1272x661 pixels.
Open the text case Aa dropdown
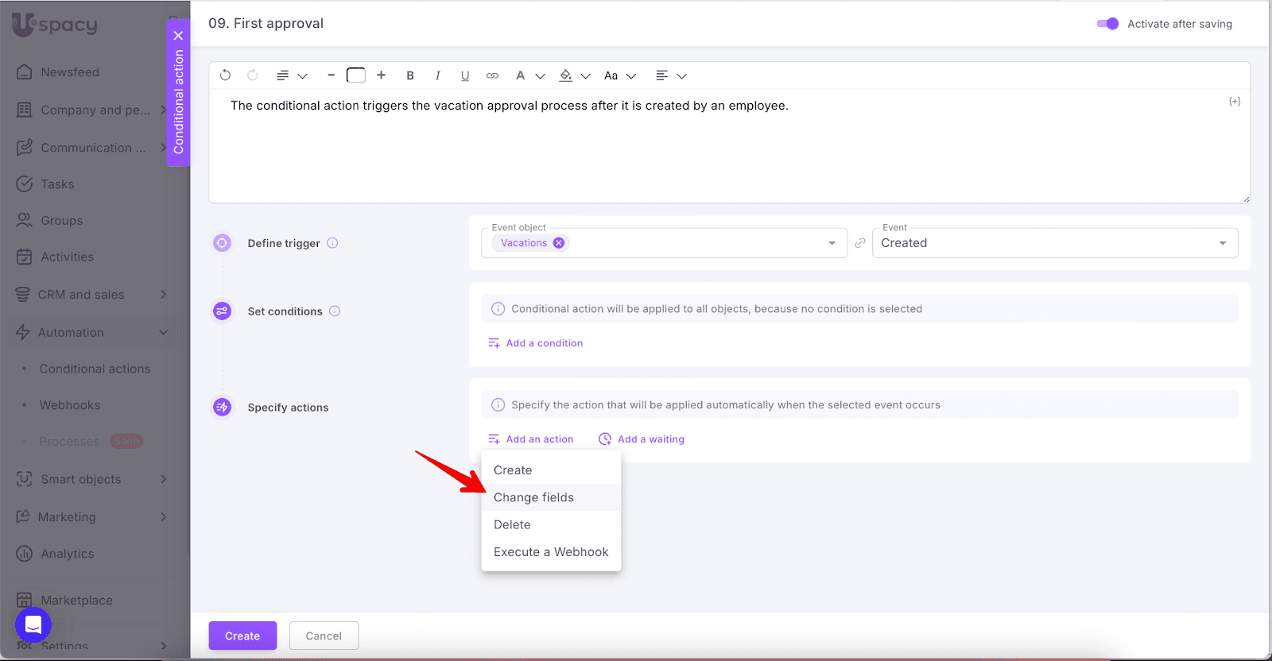click(x=620, y=75)
